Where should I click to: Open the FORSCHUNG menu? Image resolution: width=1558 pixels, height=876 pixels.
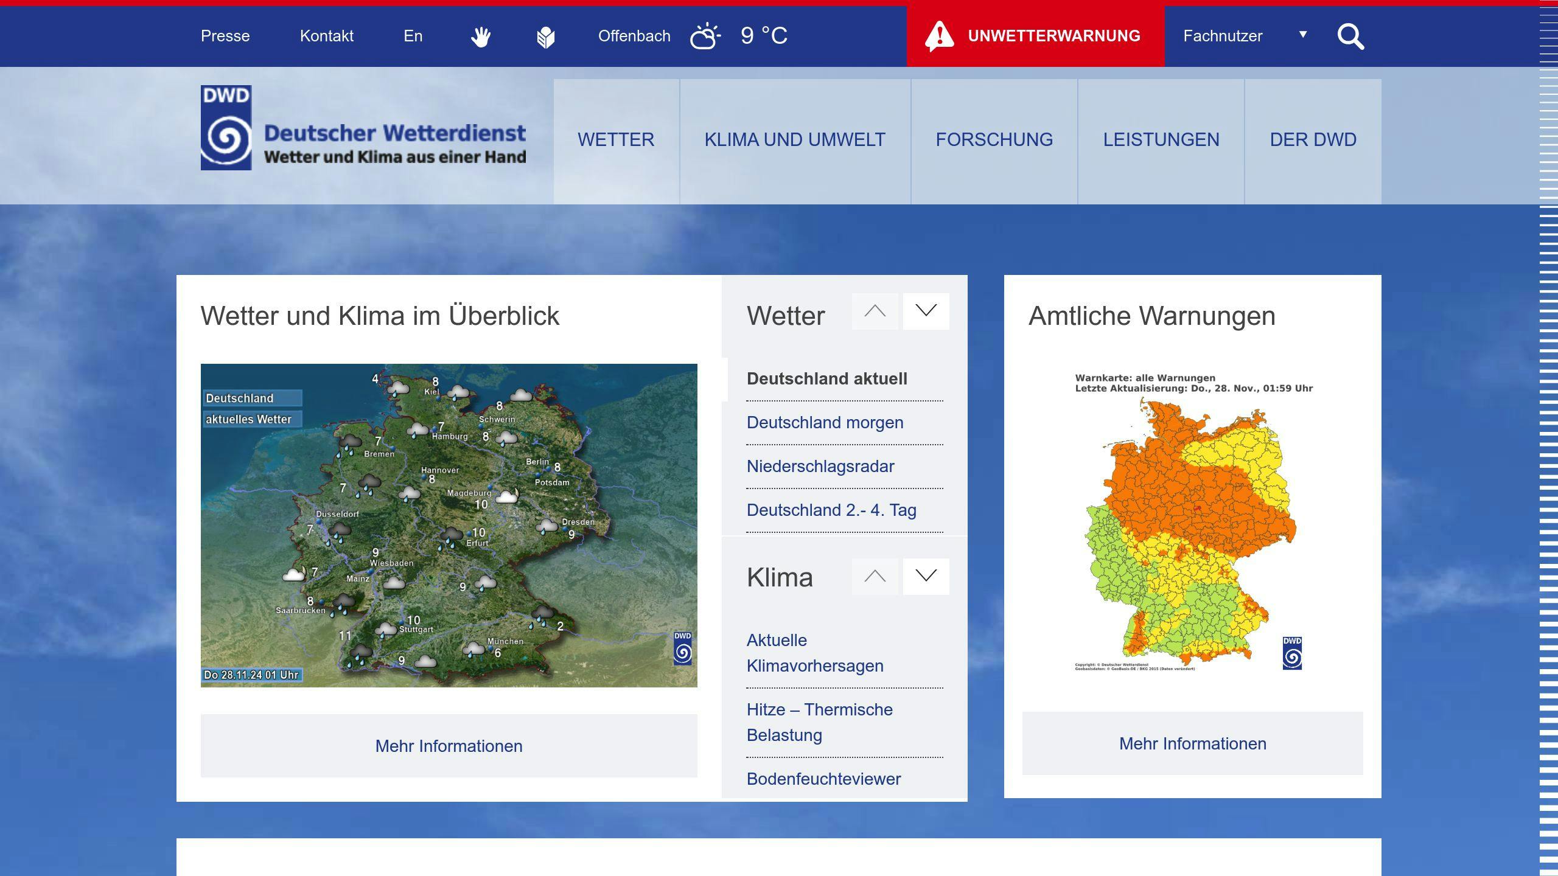coord(994,139)
